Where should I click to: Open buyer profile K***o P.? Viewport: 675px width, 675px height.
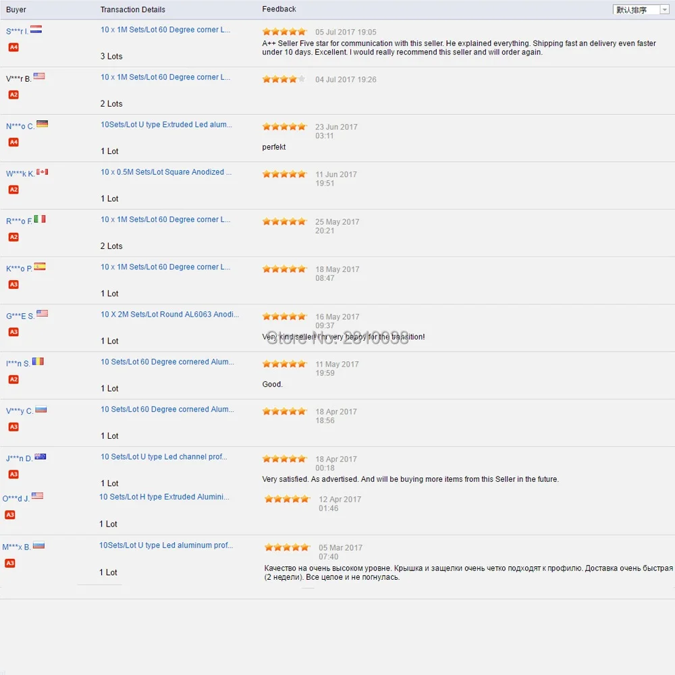point(19,268)
